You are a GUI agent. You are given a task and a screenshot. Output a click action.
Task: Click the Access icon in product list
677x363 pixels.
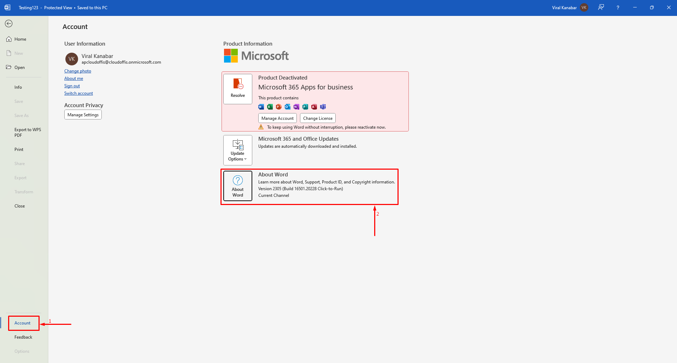click(314, 107)
